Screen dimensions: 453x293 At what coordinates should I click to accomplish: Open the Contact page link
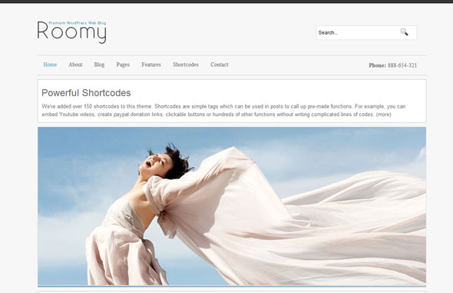[220, 65]
